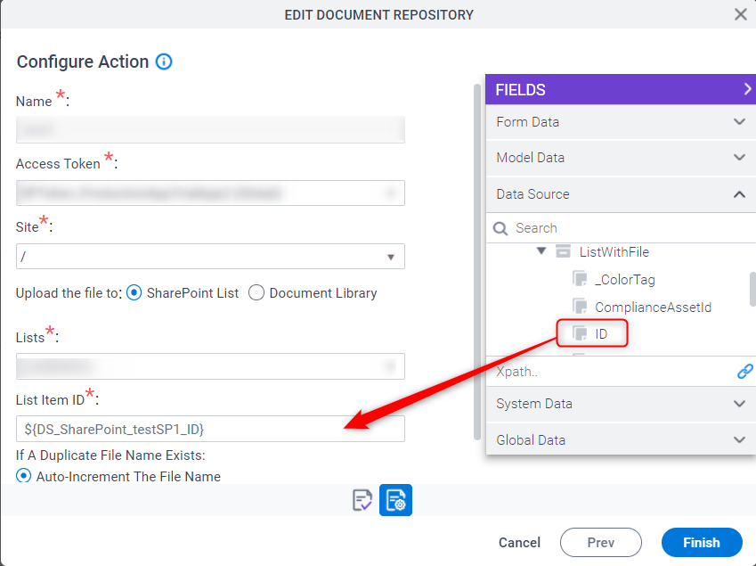Click the search magnifier icon in Data Source

(x=500, y=228)
